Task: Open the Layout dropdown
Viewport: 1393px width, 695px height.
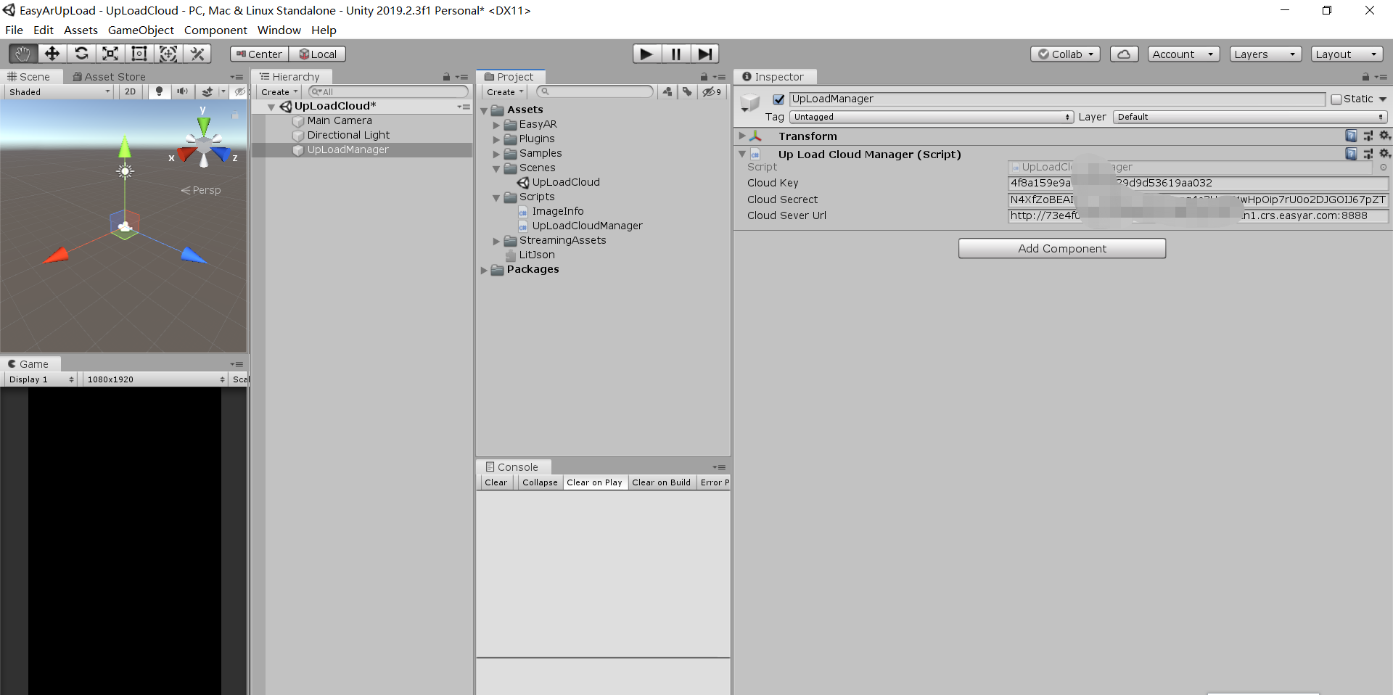Action: coord(1347,54)
